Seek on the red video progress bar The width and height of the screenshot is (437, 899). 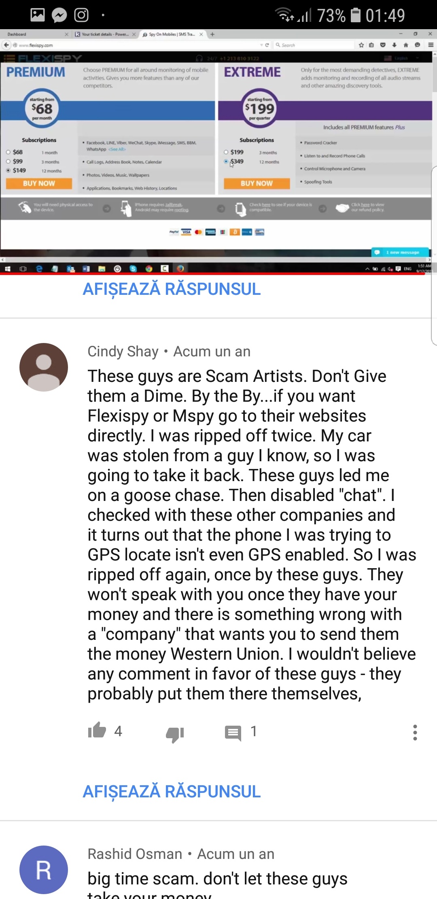pyautogui.click(x=212, y=274)
